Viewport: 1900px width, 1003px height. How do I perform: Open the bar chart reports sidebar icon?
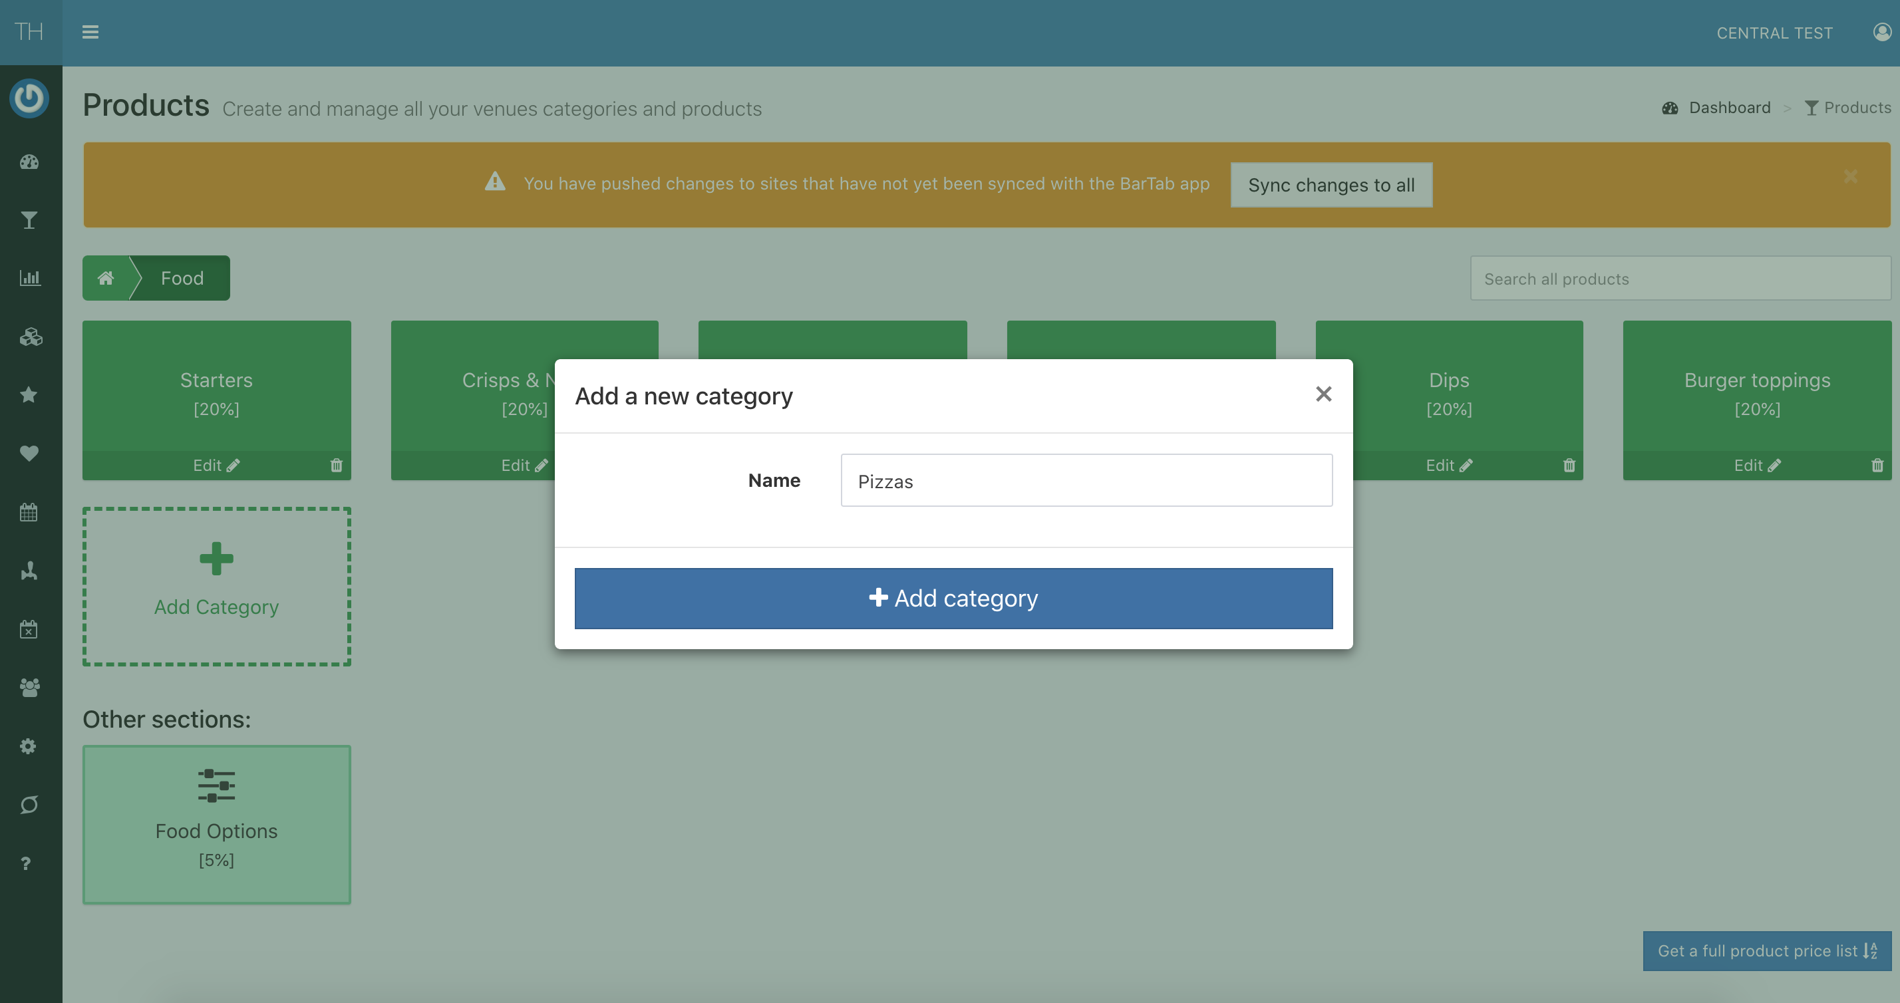tap(29, 278)
